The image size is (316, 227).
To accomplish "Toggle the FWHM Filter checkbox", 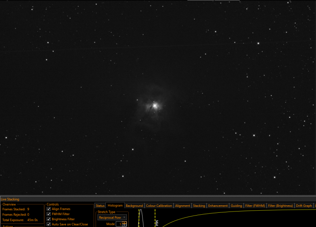I will click(x=49, y=214).
